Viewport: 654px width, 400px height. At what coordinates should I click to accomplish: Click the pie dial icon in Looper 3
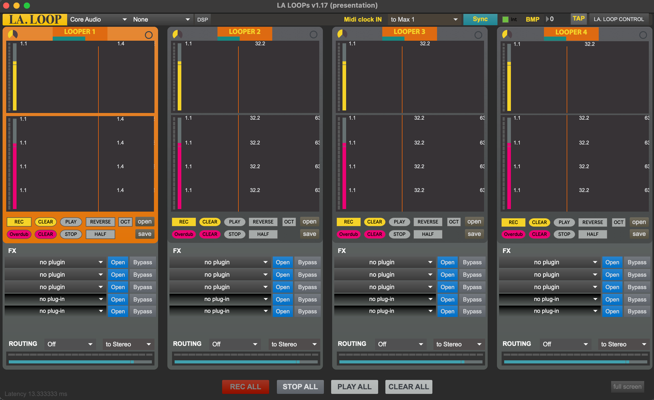[343, 34]
